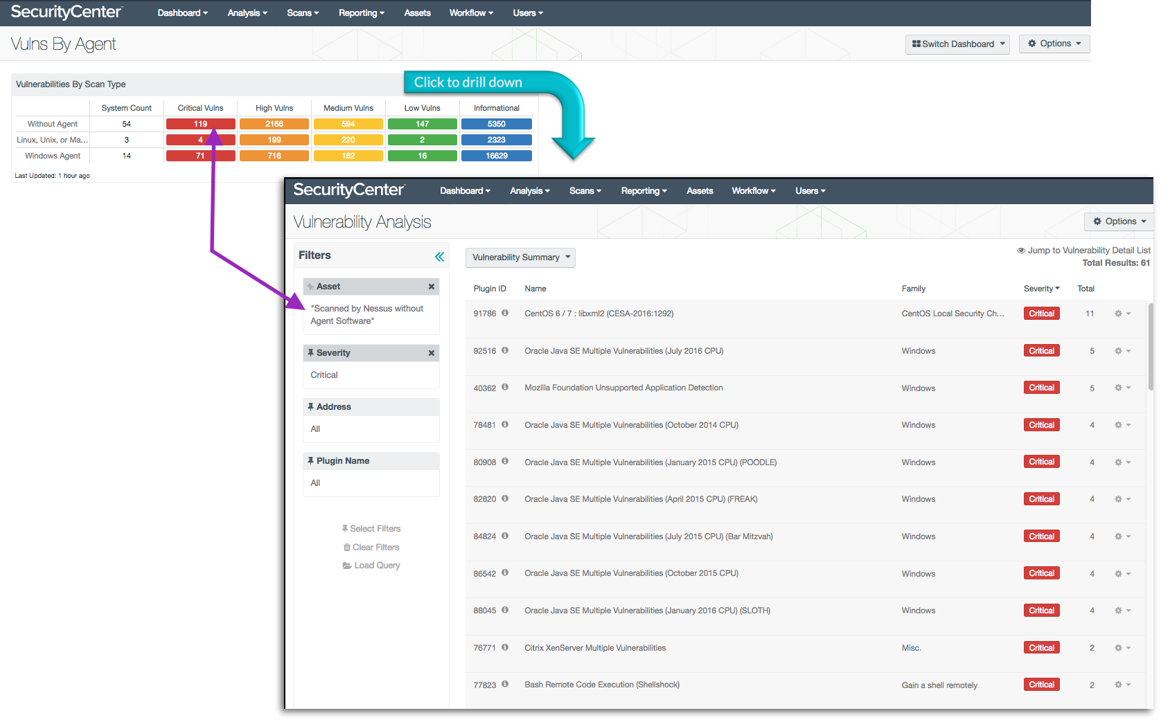Click Without Agent low vulns cell 147
This screenshot has height=722, width=1161.
422,124
